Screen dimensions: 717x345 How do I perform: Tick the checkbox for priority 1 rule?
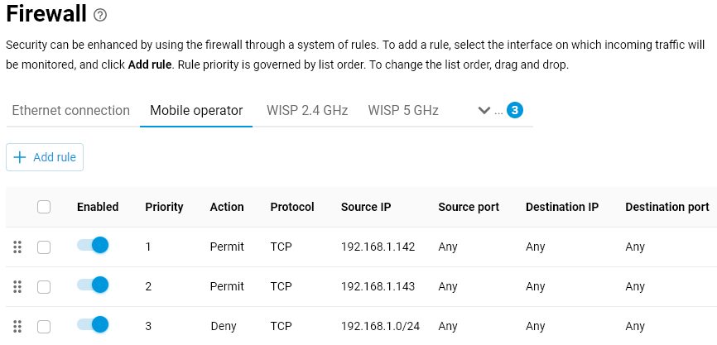pyautogui.click(x=44, y=247)
